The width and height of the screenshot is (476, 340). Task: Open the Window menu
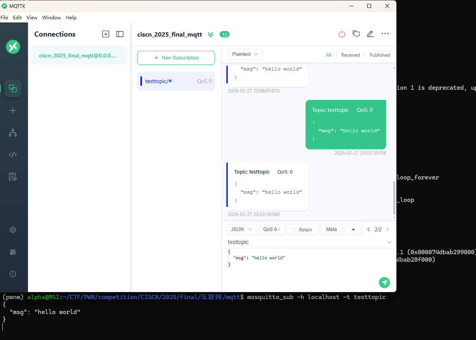coord(52,18)
